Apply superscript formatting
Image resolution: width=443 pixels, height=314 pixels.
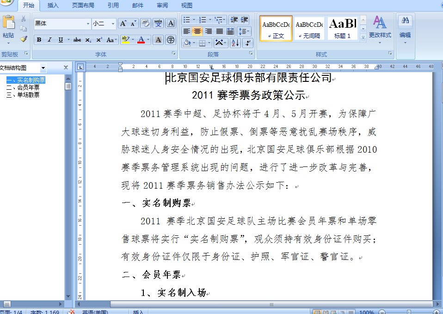click(99, 40)
